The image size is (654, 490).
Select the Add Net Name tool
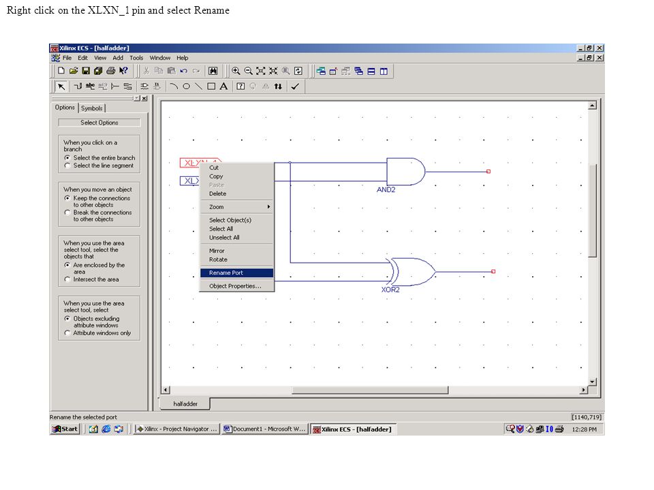click(x=90, y=86)
